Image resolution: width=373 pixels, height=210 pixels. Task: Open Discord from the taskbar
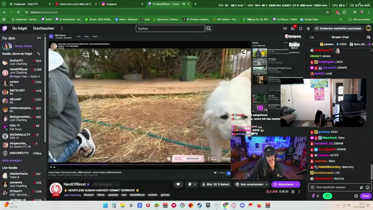[242, 205]
